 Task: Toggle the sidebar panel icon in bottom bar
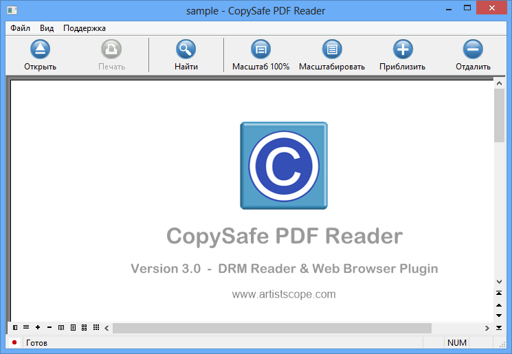click(x=15, y=327)
